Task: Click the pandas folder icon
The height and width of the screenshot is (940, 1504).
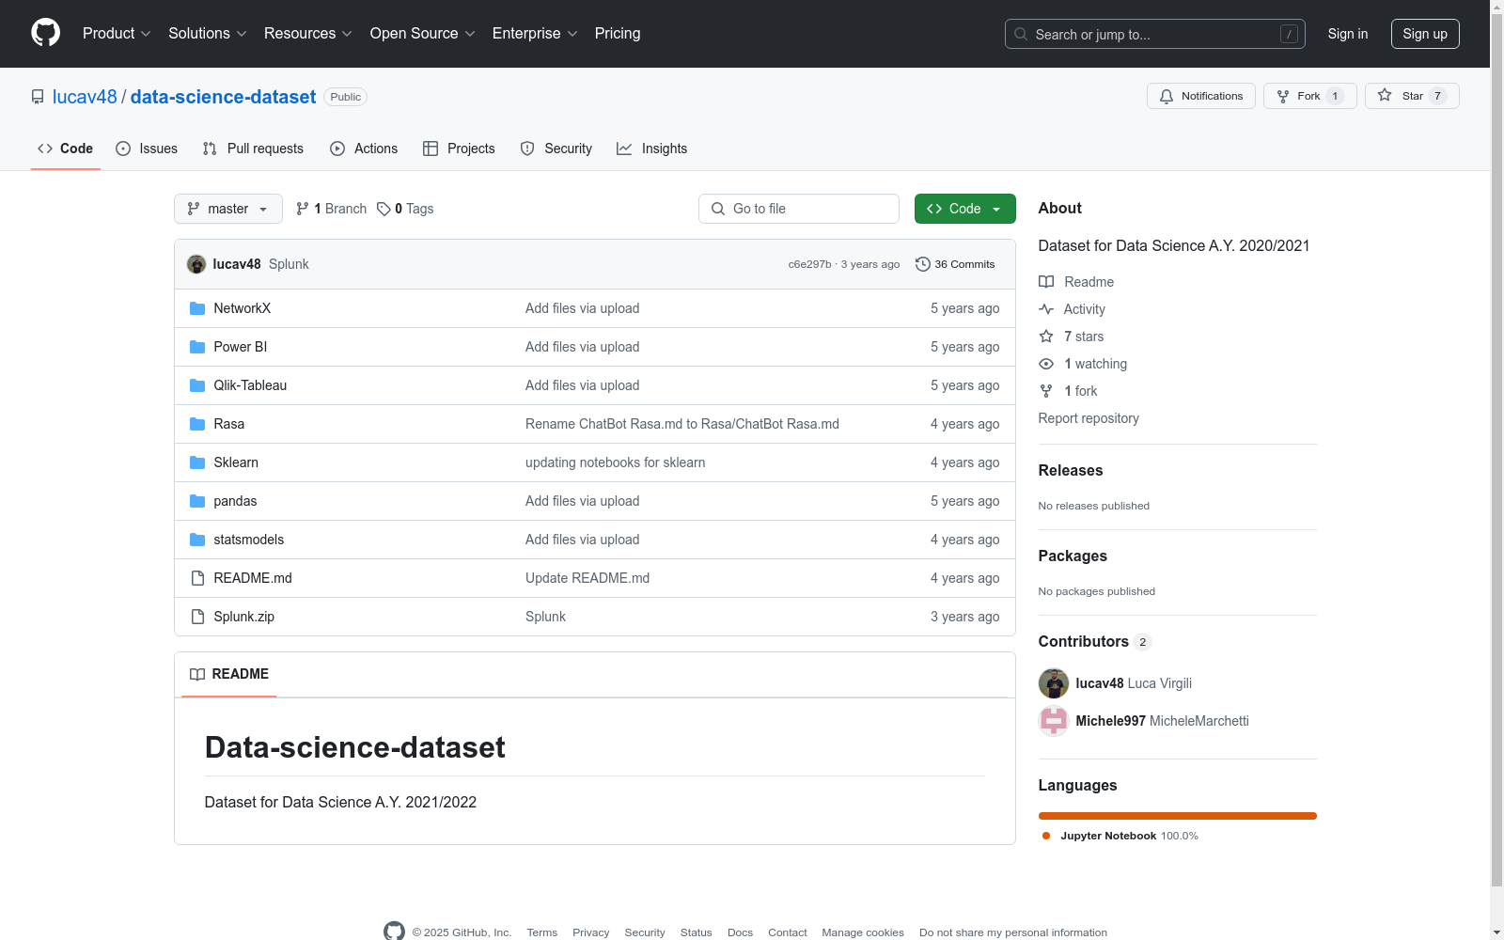Action: point(197,501)
